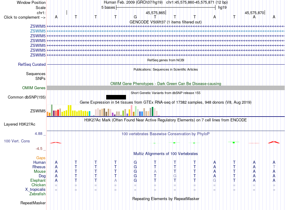Click the Zebrafish species label

pos(37,194)
